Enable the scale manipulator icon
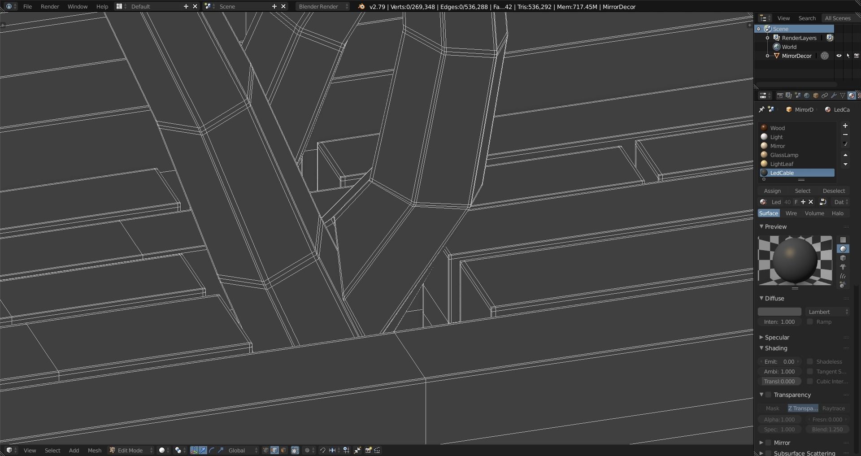 (221, 450)
